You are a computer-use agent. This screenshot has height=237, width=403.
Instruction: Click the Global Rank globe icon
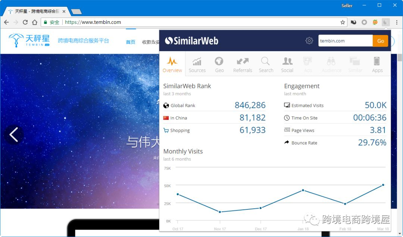pyautogui.click(x=166, y=105)
